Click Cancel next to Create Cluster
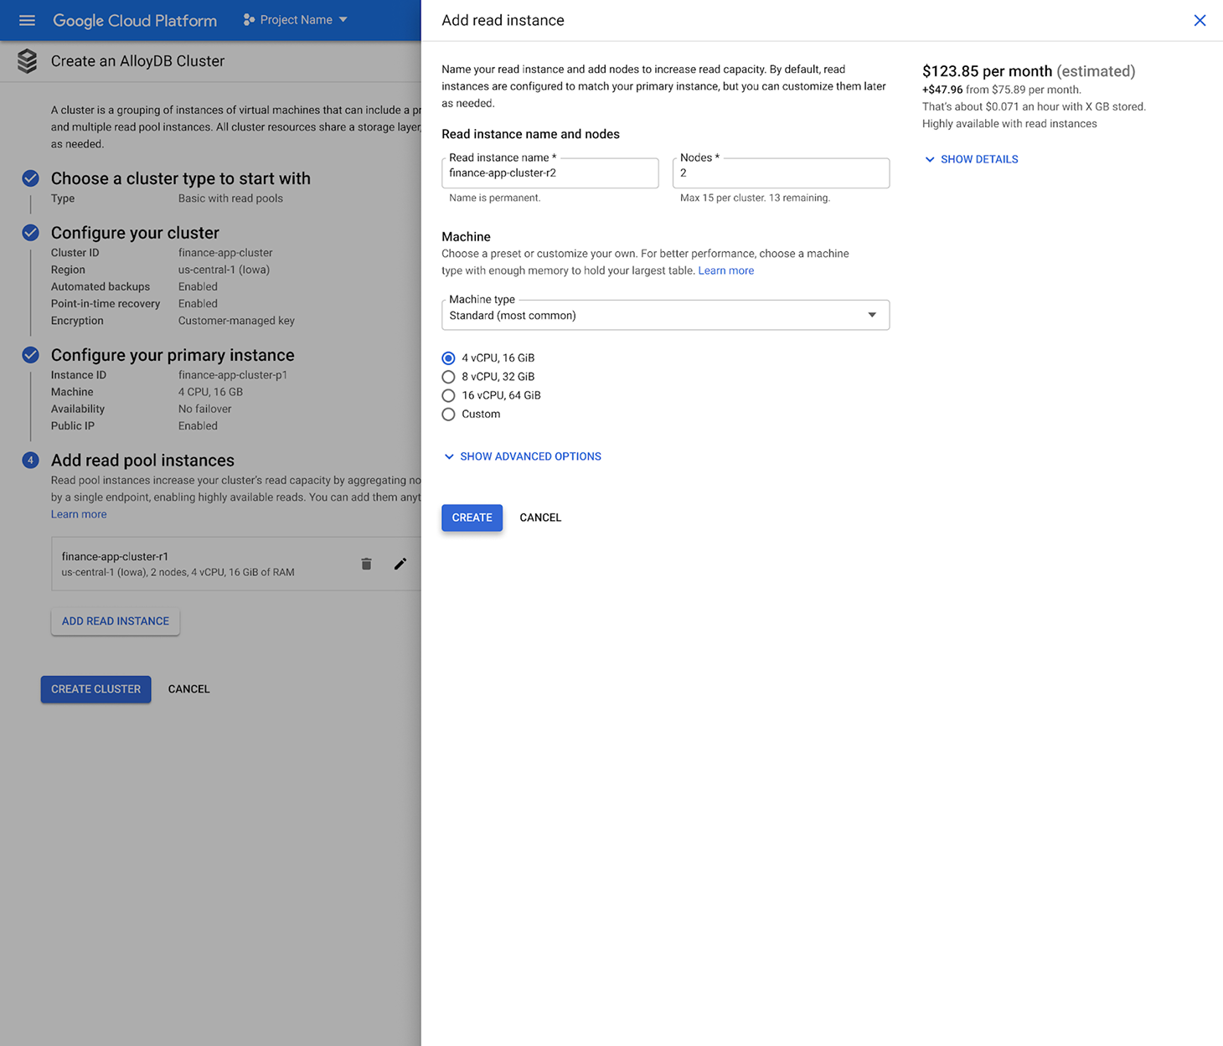Screen dimensions: 1223x1046 click(x=188, y=689)
